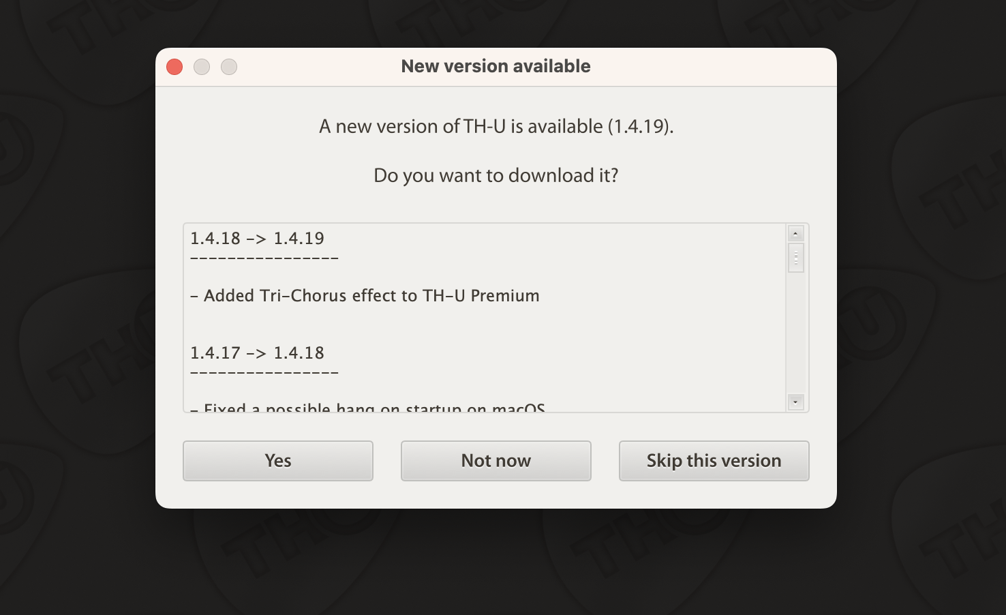Select the Added Tri-Chorus effect line
Image resolution: width=1006 pixels, height=615 pixels.
(365, 295)
